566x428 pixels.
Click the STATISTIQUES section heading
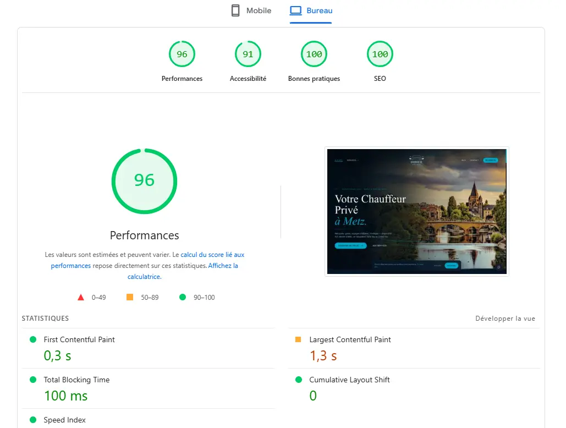(45, 319)
